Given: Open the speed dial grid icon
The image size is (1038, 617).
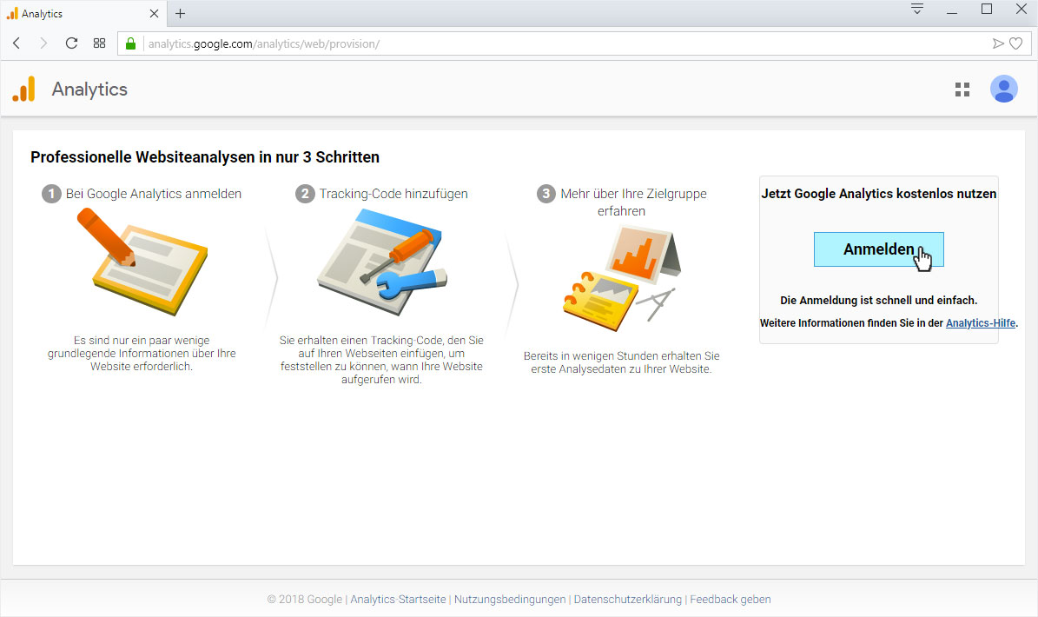Looking at the screenshot, I should click(99, 43).
